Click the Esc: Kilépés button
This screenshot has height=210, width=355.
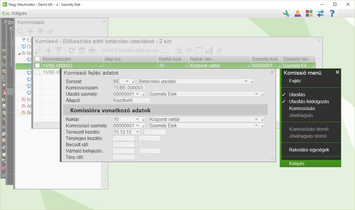[x=15, y=13]
